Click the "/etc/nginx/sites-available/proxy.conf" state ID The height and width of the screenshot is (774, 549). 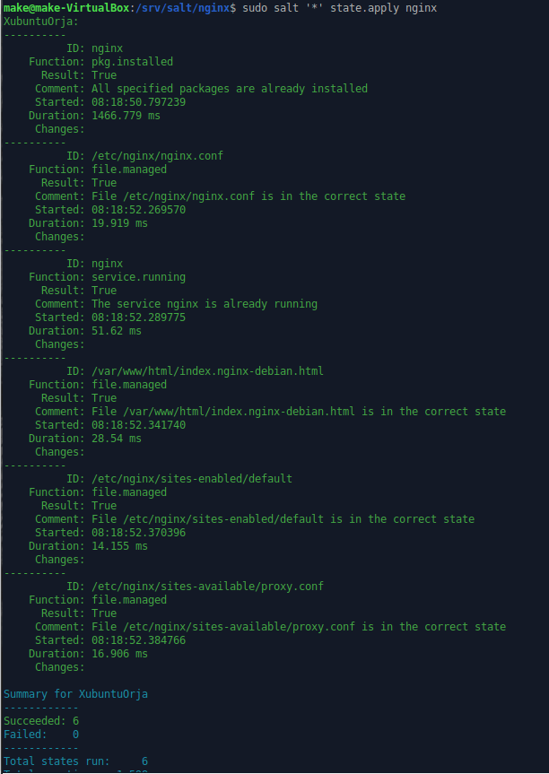point(207,587)
